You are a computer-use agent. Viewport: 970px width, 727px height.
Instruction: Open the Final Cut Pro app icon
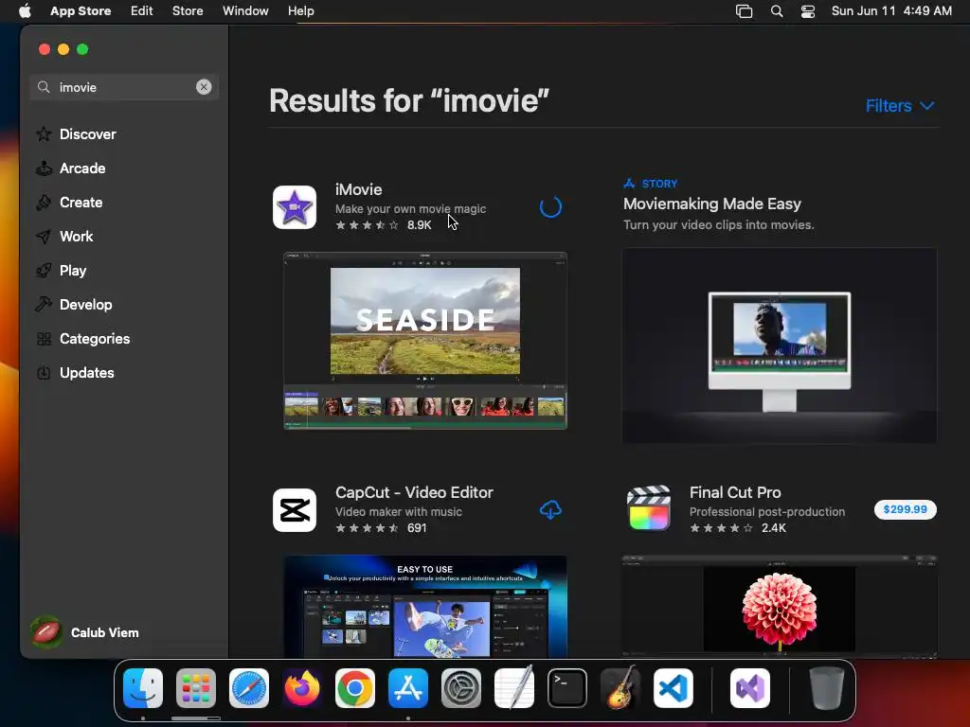click(649, 508)
